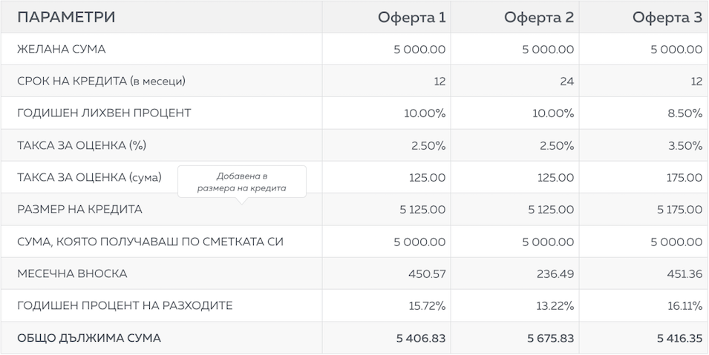Click the 236.49 monthly payment value
Screen dimensions: 709x355
pos(555,273)
